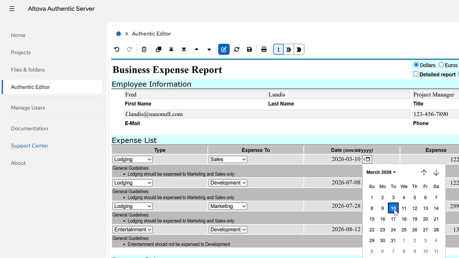Enable the Detailed report checkbox
The height and width of the screenshot is (258, 459).
[x=416, y=74]
